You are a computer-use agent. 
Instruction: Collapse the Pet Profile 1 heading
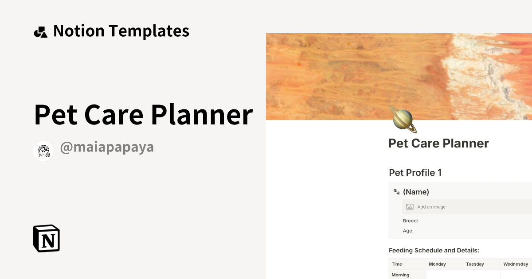[415, 172]
